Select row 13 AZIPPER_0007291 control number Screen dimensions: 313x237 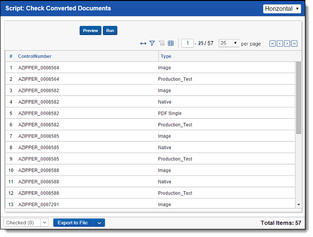tap(39, 205)
